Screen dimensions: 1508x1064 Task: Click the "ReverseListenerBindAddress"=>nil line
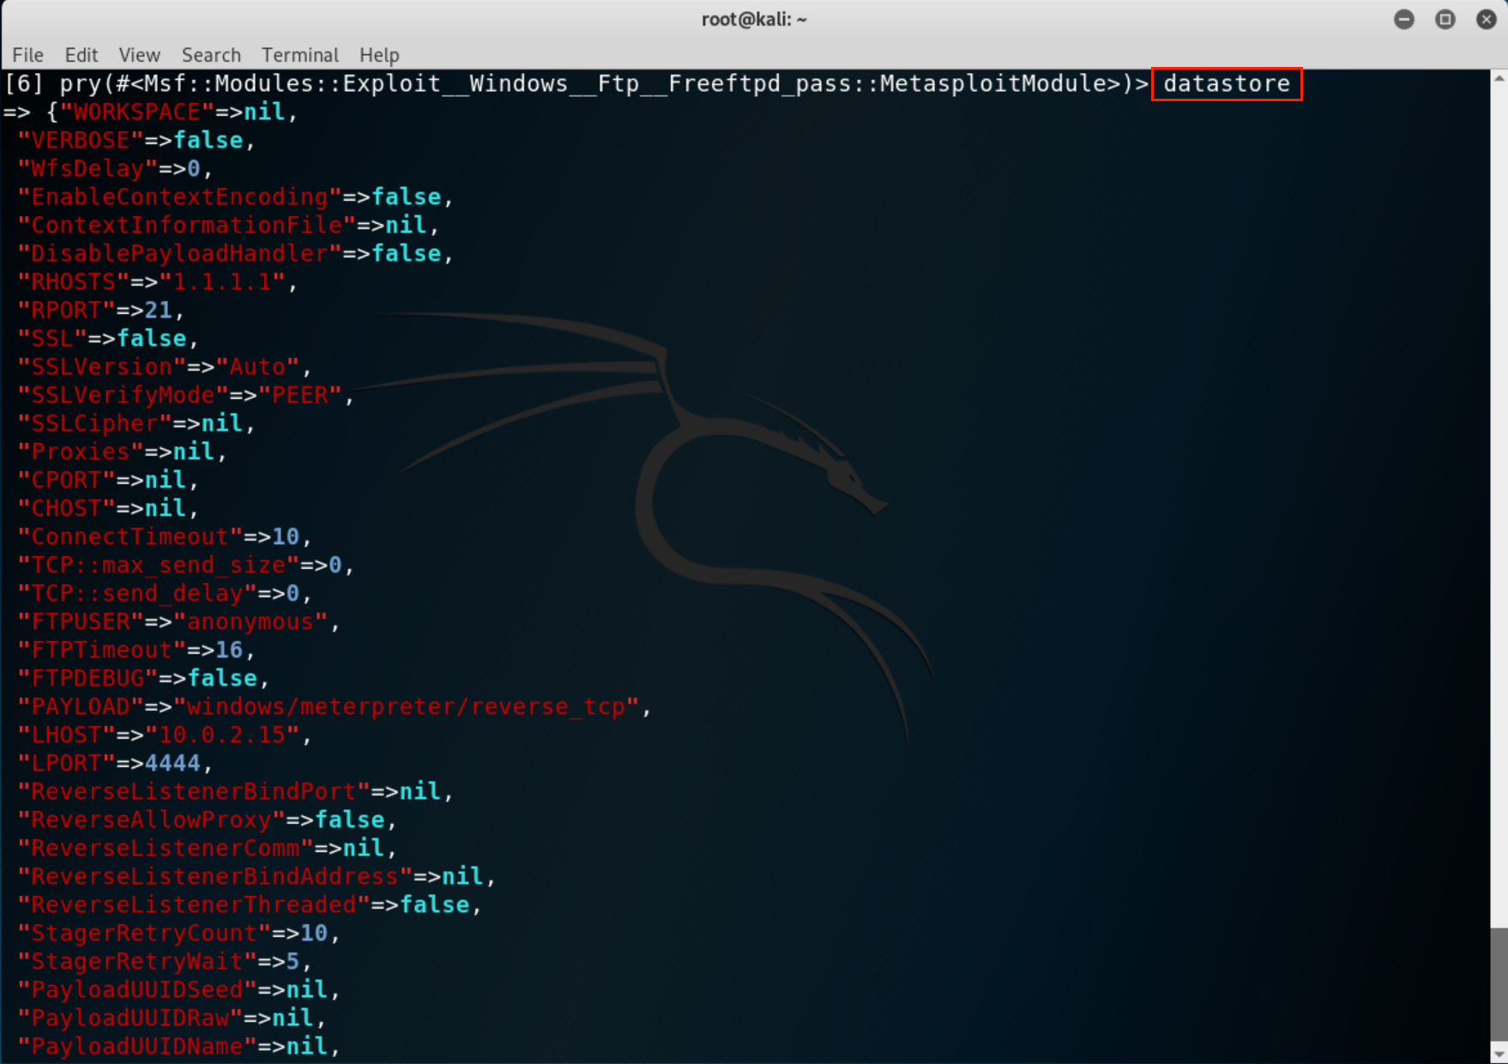click(x=256, y=876)
